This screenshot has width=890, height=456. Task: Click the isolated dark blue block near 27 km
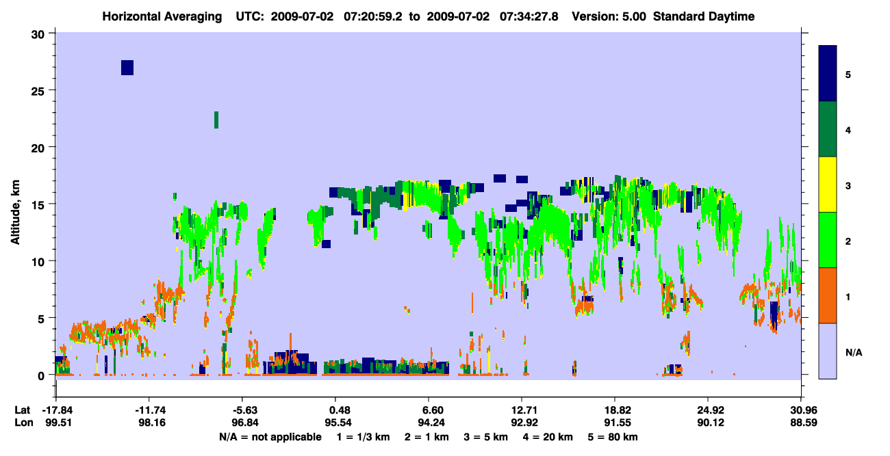click(127, 67)
